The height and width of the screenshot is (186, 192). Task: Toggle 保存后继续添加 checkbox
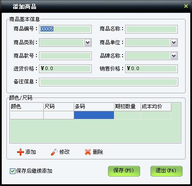point(12,171)
